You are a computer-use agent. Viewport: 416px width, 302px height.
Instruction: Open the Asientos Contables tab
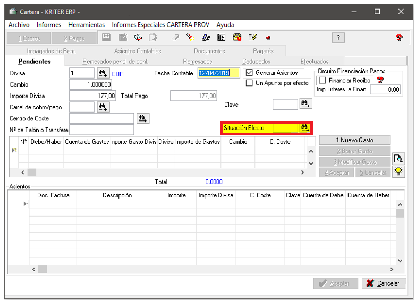coord(138,51)
